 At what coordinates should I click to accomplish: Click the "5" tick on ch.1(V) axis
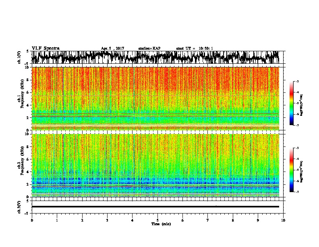(28, 51)
